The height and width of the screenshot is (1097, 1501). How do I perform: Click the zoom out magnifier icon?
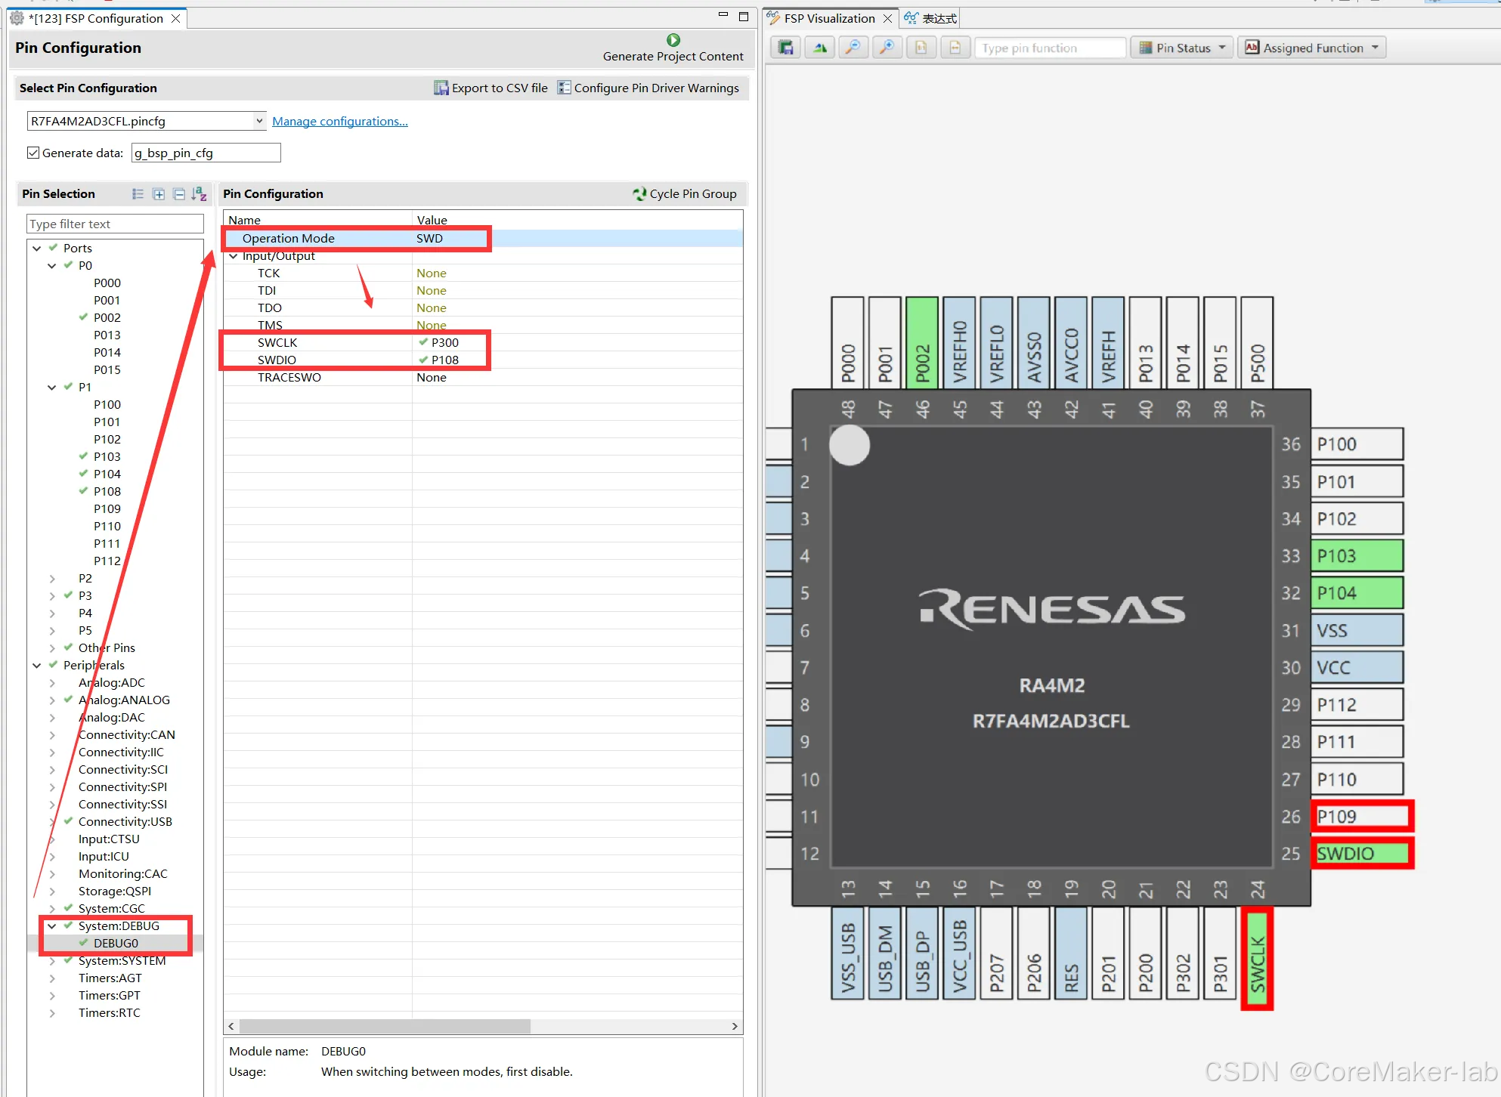pos(853,48)
